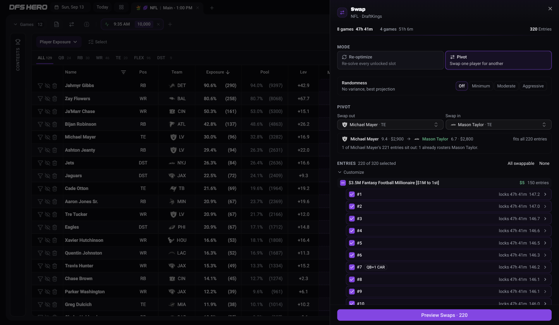Open the Sun, Sep 13 date picker
559x325 pixels.
[70, 7]
